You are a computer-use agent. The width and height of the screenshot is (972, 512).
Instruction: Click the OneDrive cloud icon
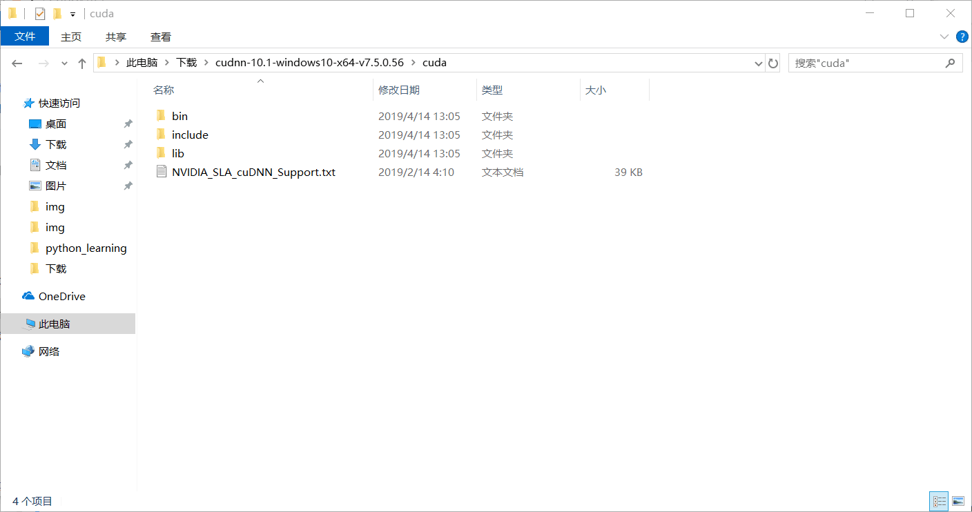point(28,296)
